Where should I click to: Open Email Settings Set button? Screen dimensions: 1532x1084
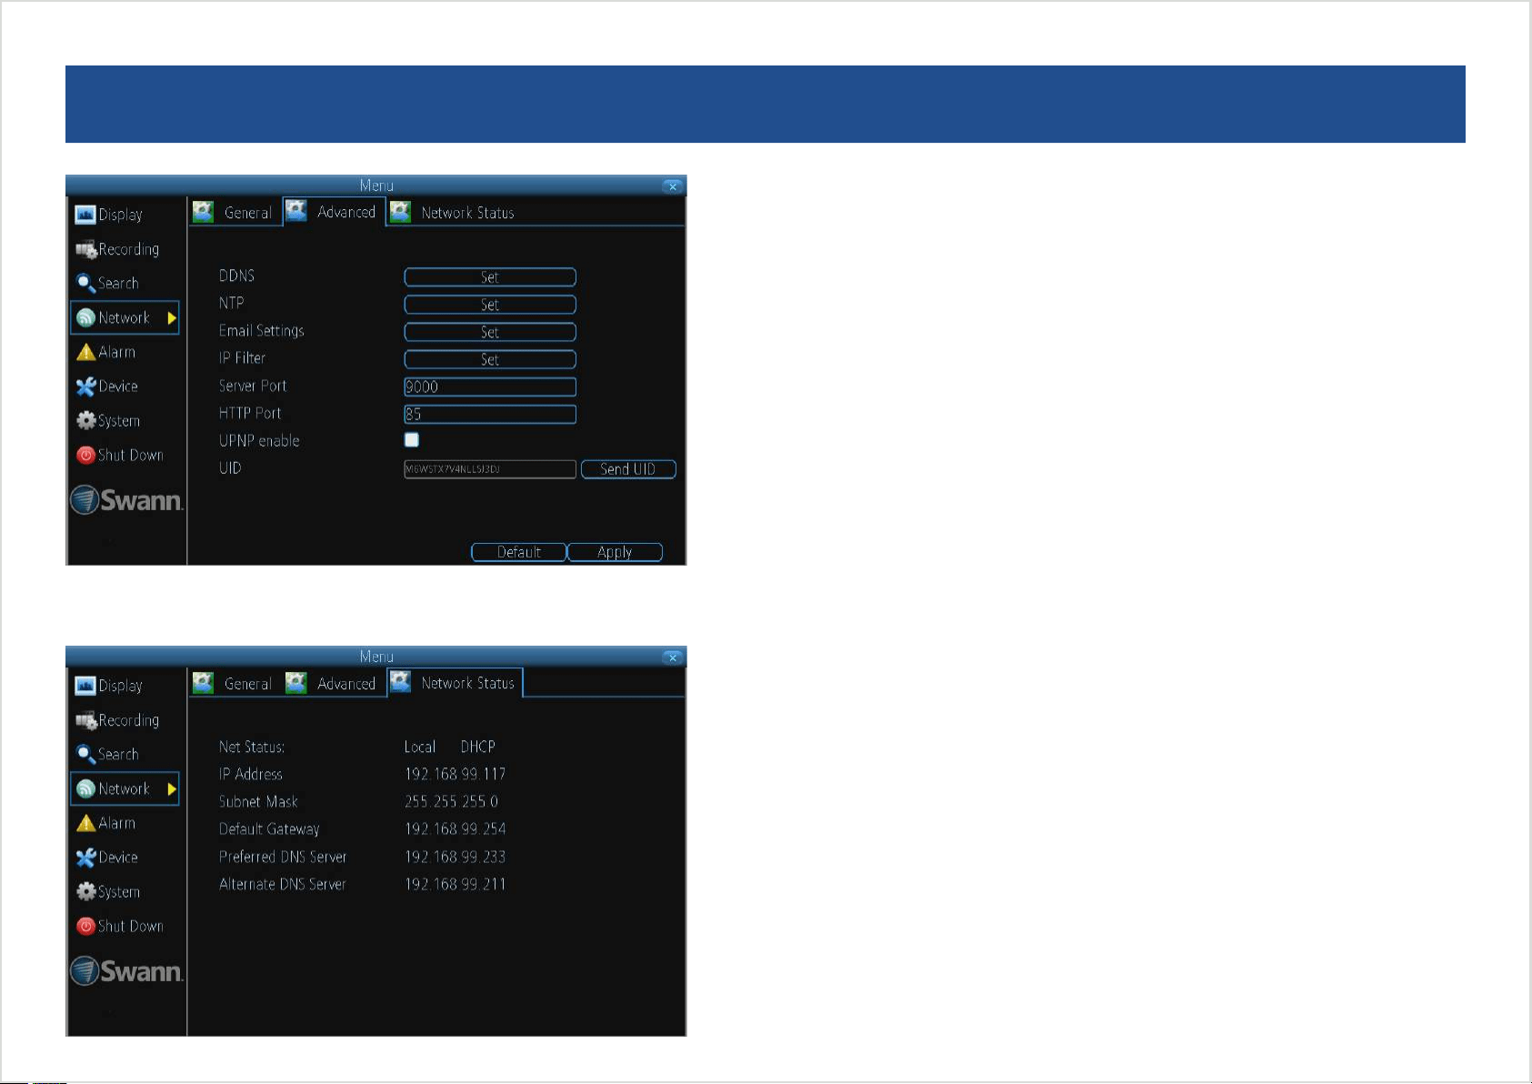pos(490,332)
